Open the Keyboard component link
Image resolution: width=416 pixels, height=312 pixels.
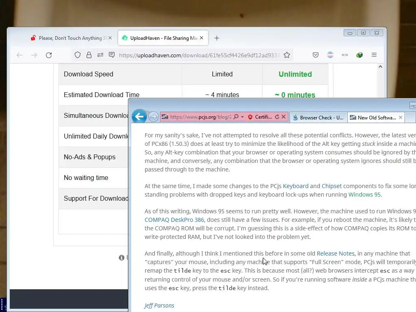pyautogui.click(x=296, y=186)
